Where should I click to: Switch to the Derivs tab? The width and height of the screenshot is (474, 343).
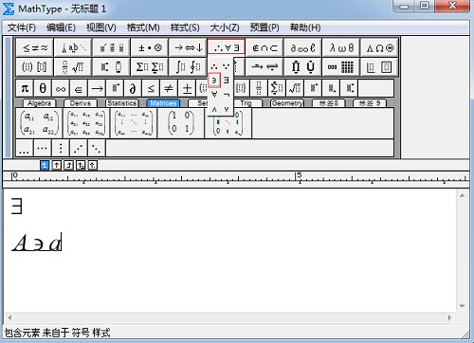click(x=81, y=103)
